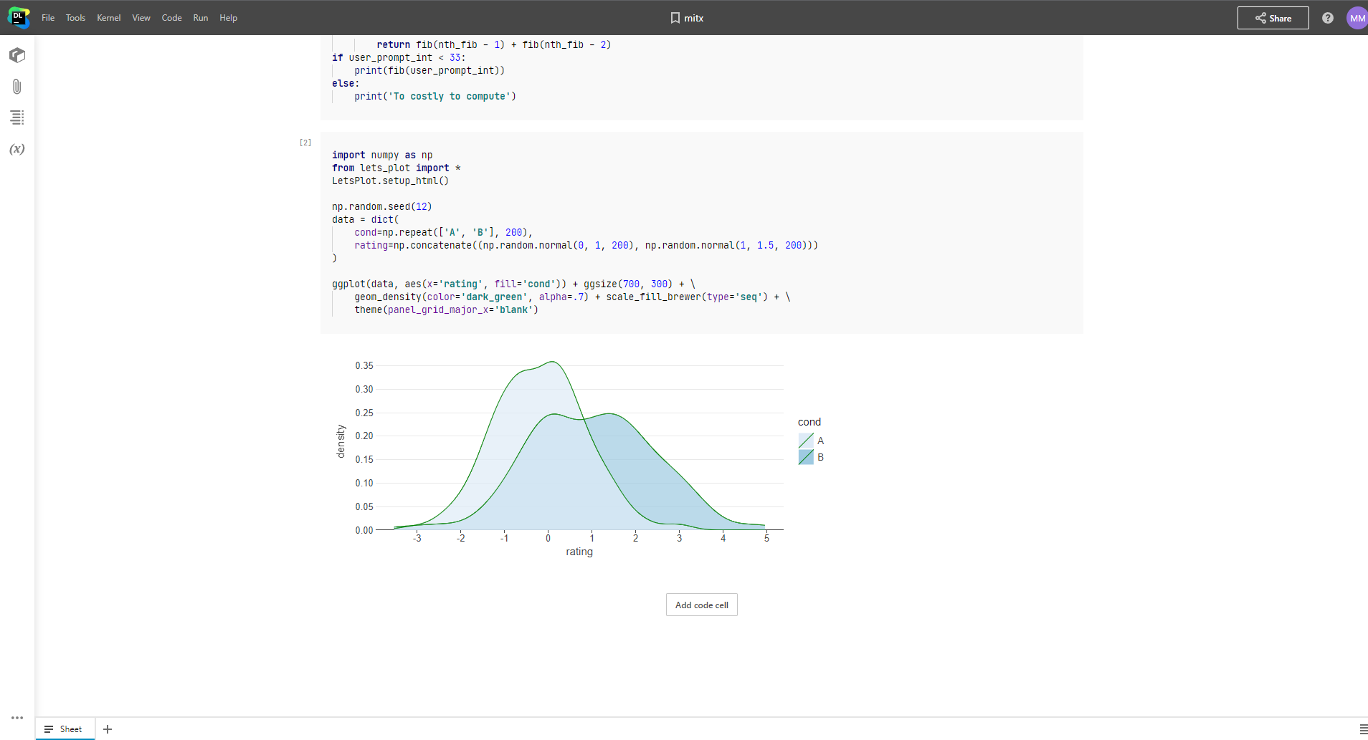
Task: Click the Datalore logo icon
Action: tap(19, 17)
